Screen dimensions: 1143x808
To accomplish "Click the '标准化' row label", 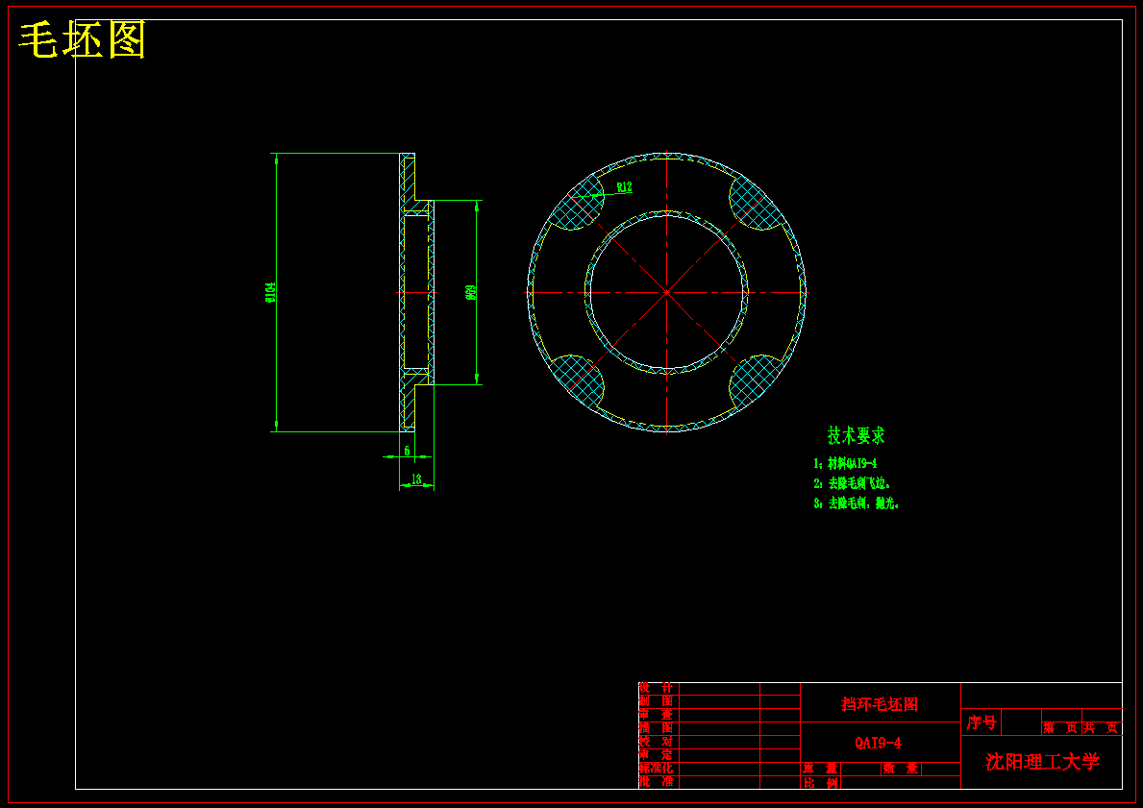I will [x=657, y=769].
